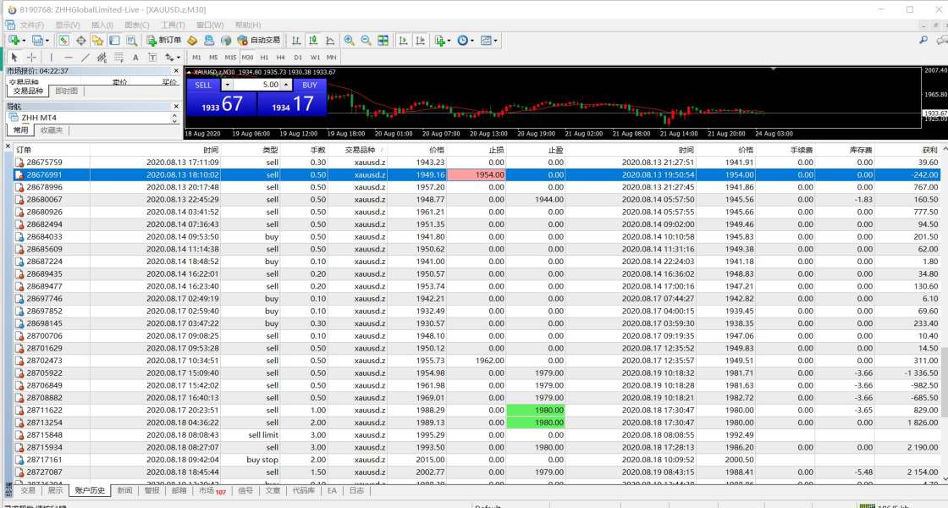Switch chart timeframe to H1
This screenshot has height=508, width=948.
pos(262,58)
